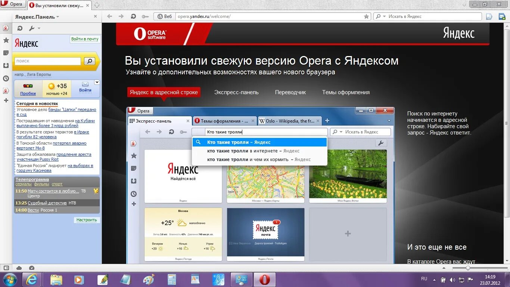The width and height of the screenshot is (510, 287).
Task: Open Windows Explorer from taskbar
Action: [56, 280]
